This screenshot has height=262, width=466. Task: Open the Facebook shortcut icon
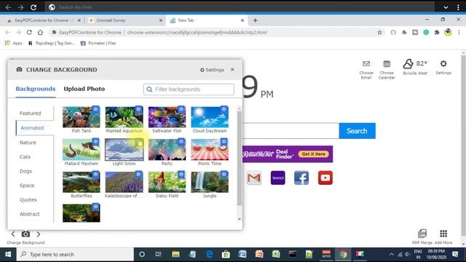[x=301, y=178]
